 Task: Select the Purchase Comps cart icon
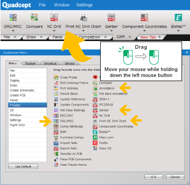pos(56,138)
